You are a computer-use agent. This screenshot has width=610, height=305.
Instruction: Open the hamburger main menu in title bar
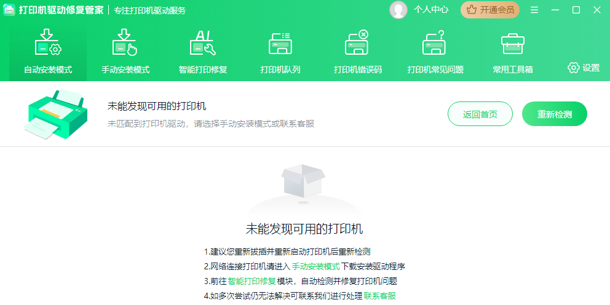click(534, 10)
